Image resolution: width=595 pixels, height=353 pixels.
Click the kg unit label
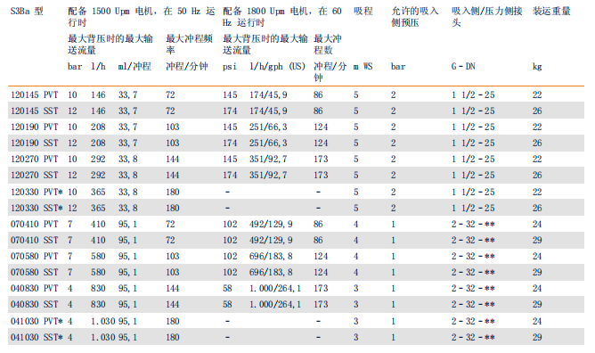pyautogui.click(x=537, y=67)
